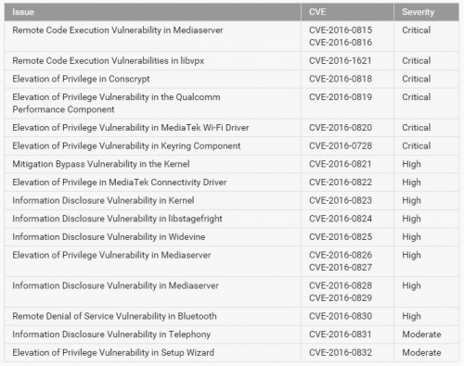Image resolution: width=464 pixels, height=366 pixels.
Task: Click Qualcomm Performance Component issue text
Action: coord(116,103)
